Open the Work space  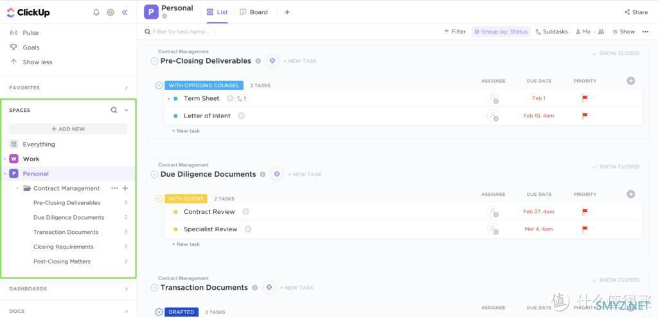(31, 159)
